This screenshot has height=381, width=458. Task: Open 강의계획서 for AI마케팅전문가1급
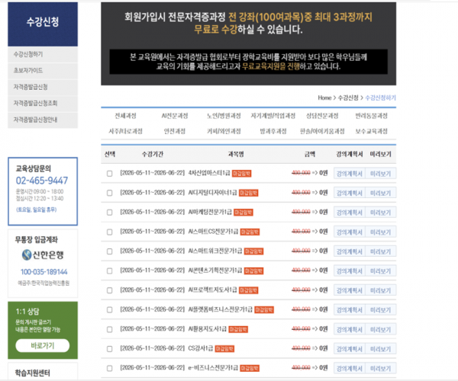tap(350, 213)
